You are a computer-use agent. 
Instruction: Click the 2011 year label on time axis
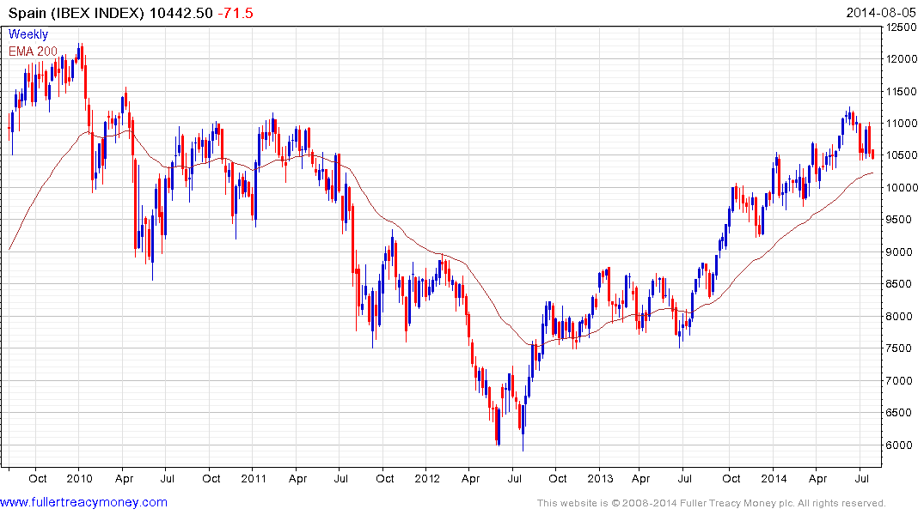254,478
